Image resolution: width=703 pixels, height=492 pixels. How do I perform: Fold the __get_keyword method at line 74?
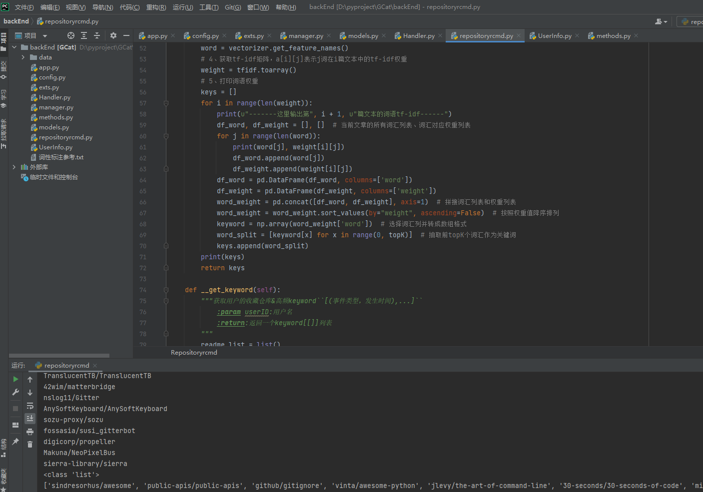[x=166, y=290]
